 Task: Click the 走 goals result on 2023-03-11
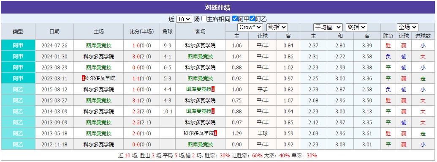pos(423,79)
